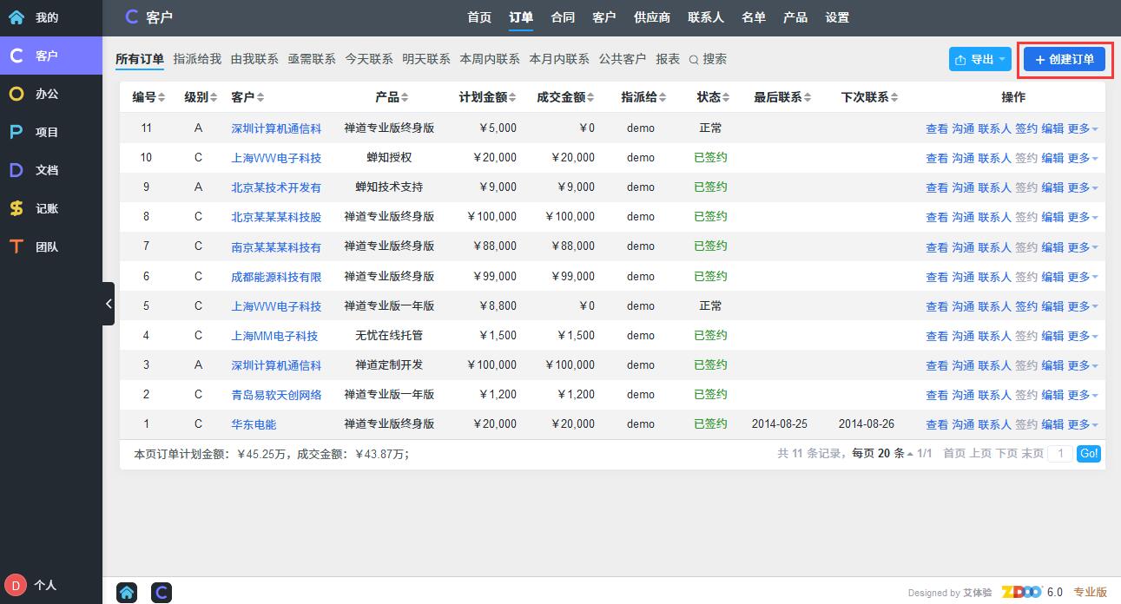This screenshot has height=604, width=1121.
Task: Select the 指派给我 filter tab
Action: pyautogui.click(x=197, y=59)
